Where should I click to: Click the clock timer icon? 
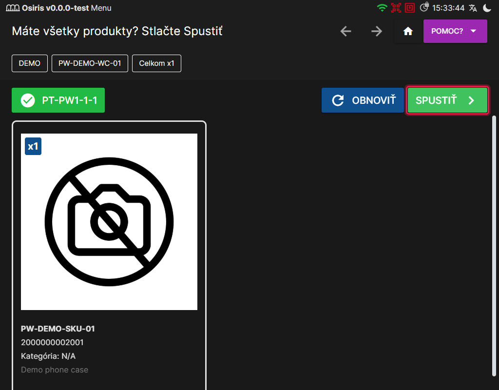point(424,7)
